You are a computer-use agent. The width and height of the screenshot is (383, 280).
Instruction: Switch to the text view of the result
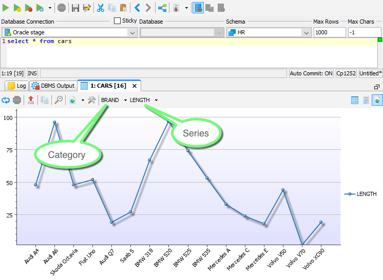coord(366,100)
